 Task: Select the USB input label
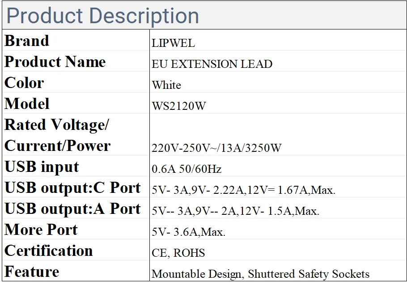[42, 167]
